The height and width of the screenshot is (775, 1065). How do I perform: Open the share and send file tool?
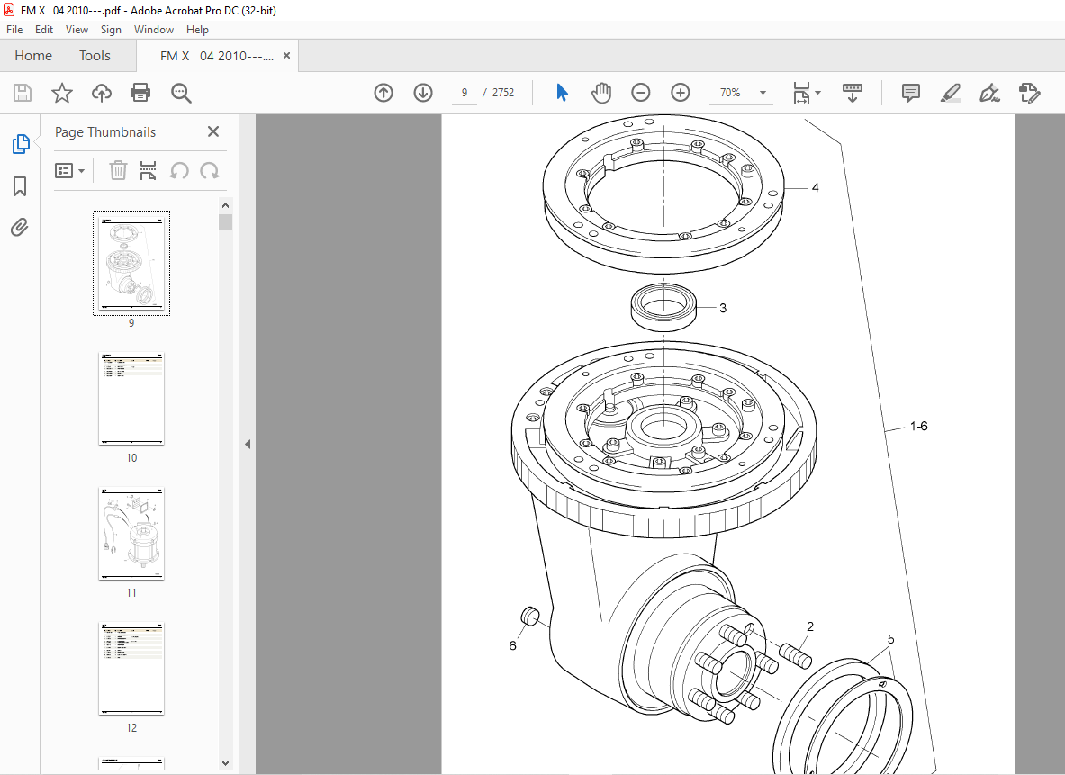(x=1030, y=93)
